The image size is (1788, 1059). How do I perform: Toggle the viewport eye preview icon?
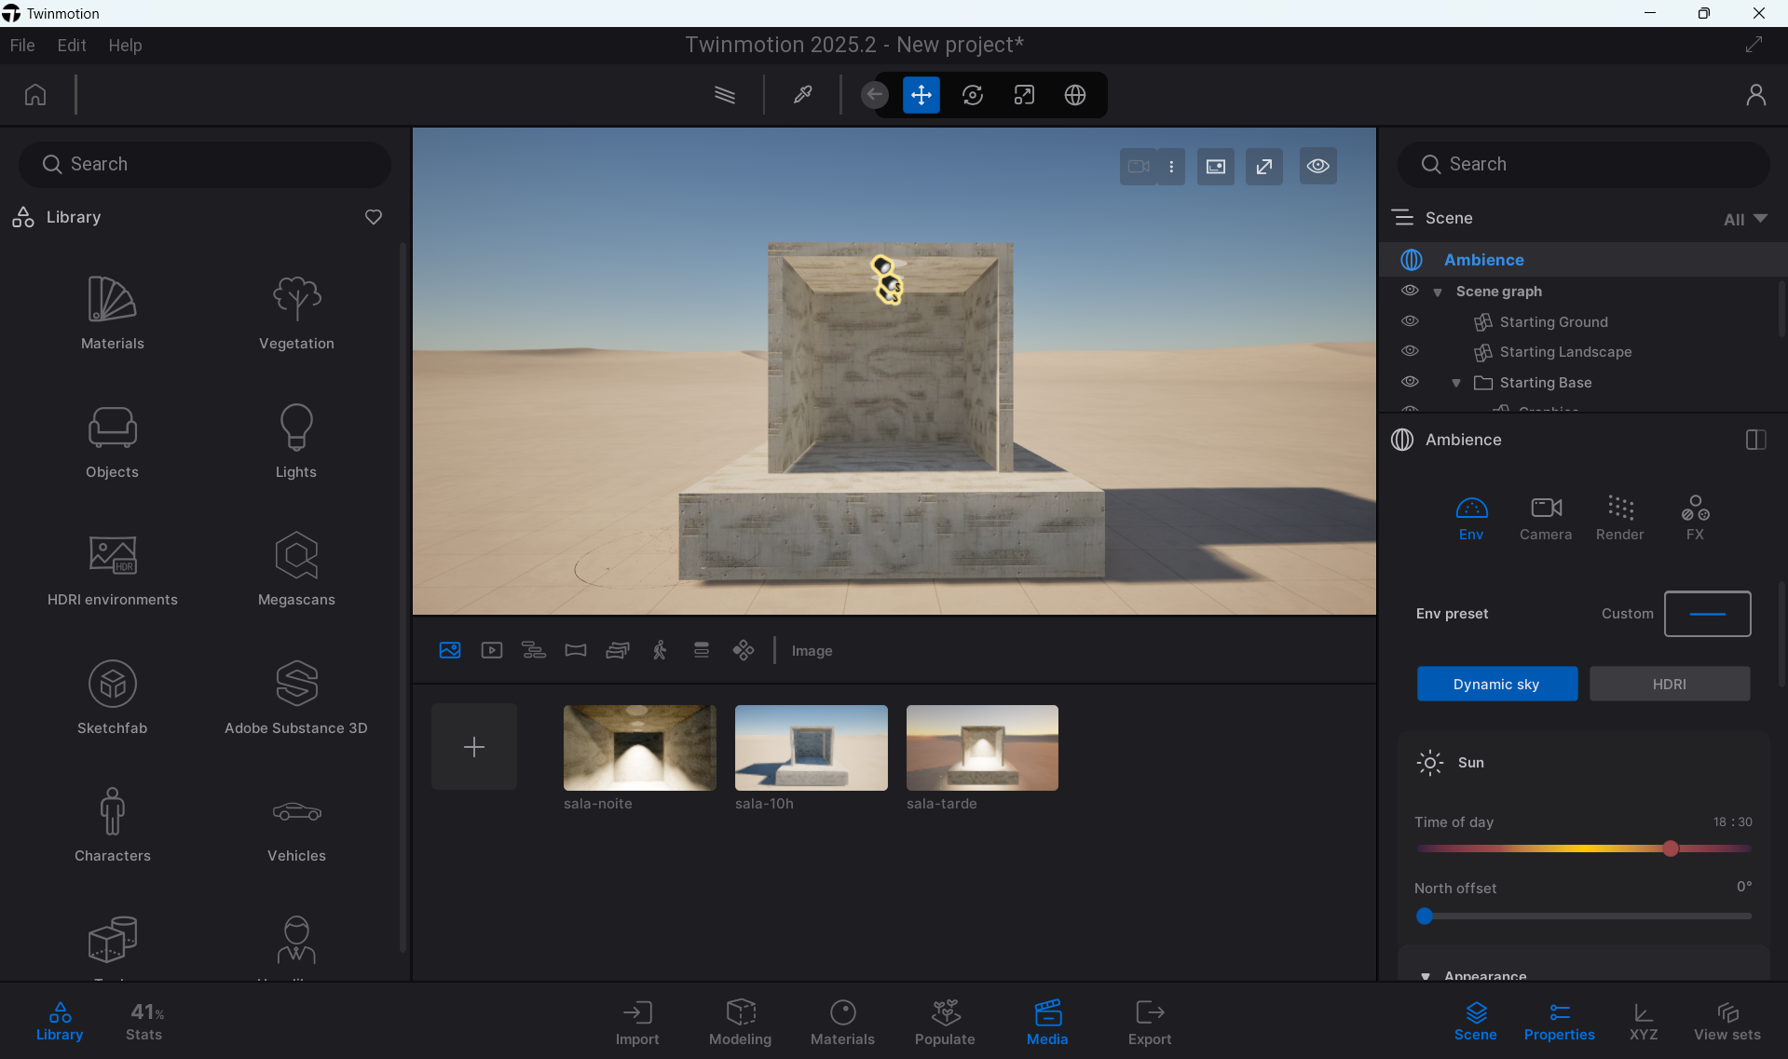tap(1317, 166)
